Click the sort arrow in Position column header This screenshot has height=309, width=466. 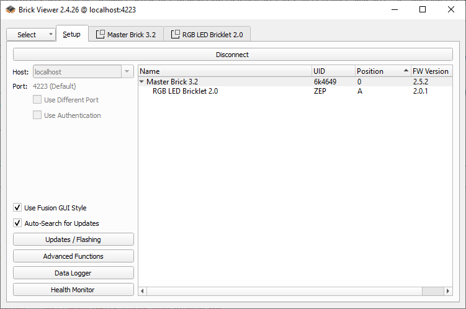406,71
